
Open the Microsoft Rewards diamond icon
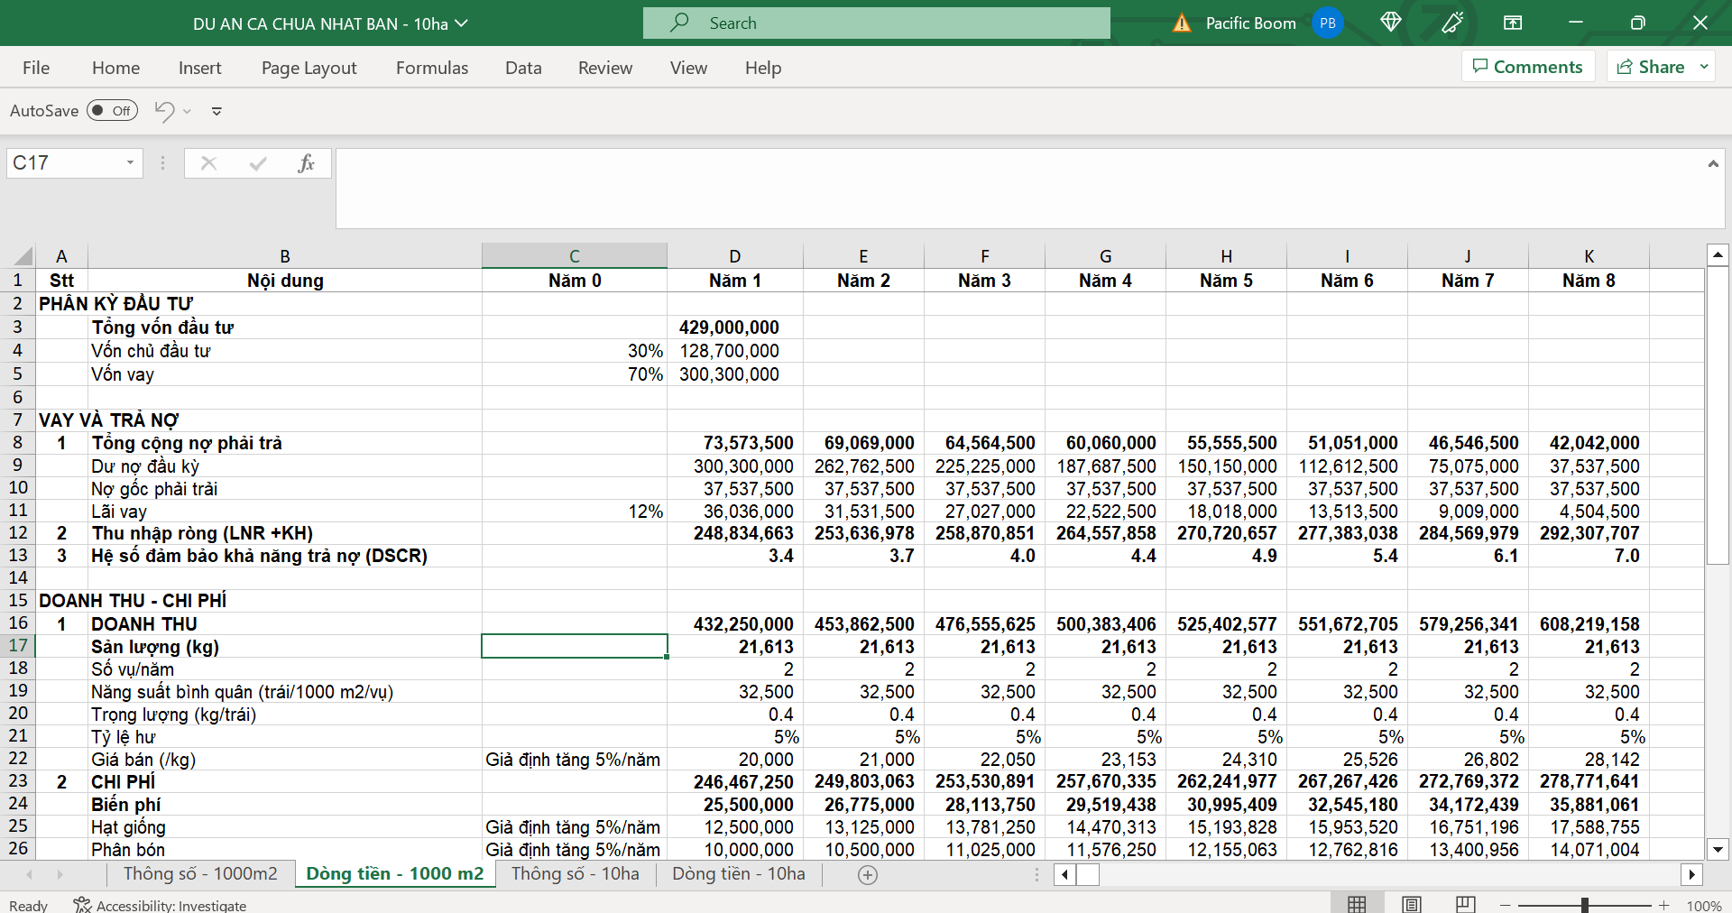[x=1390, y=23]
